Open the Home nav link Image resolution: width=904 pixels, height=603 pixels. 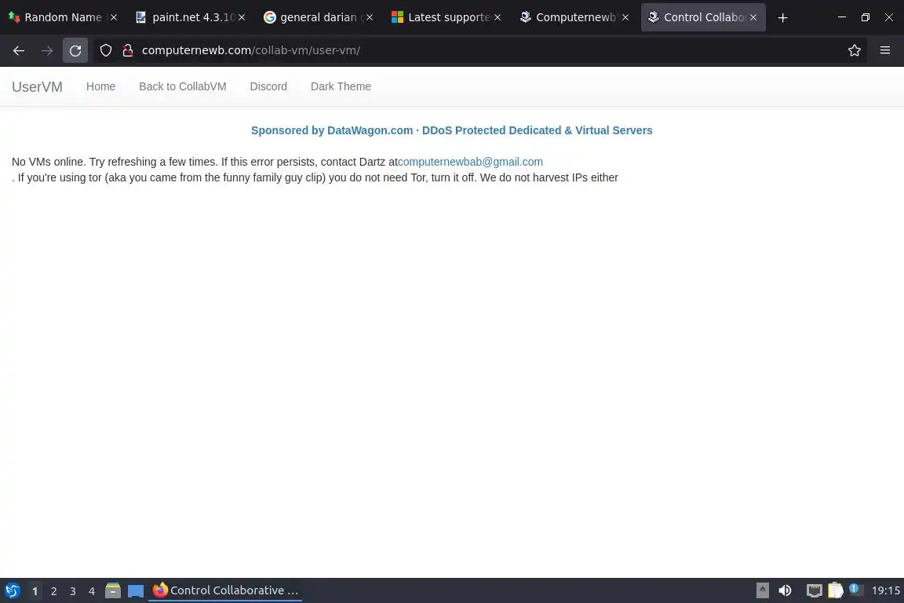[x=101, y=86]
